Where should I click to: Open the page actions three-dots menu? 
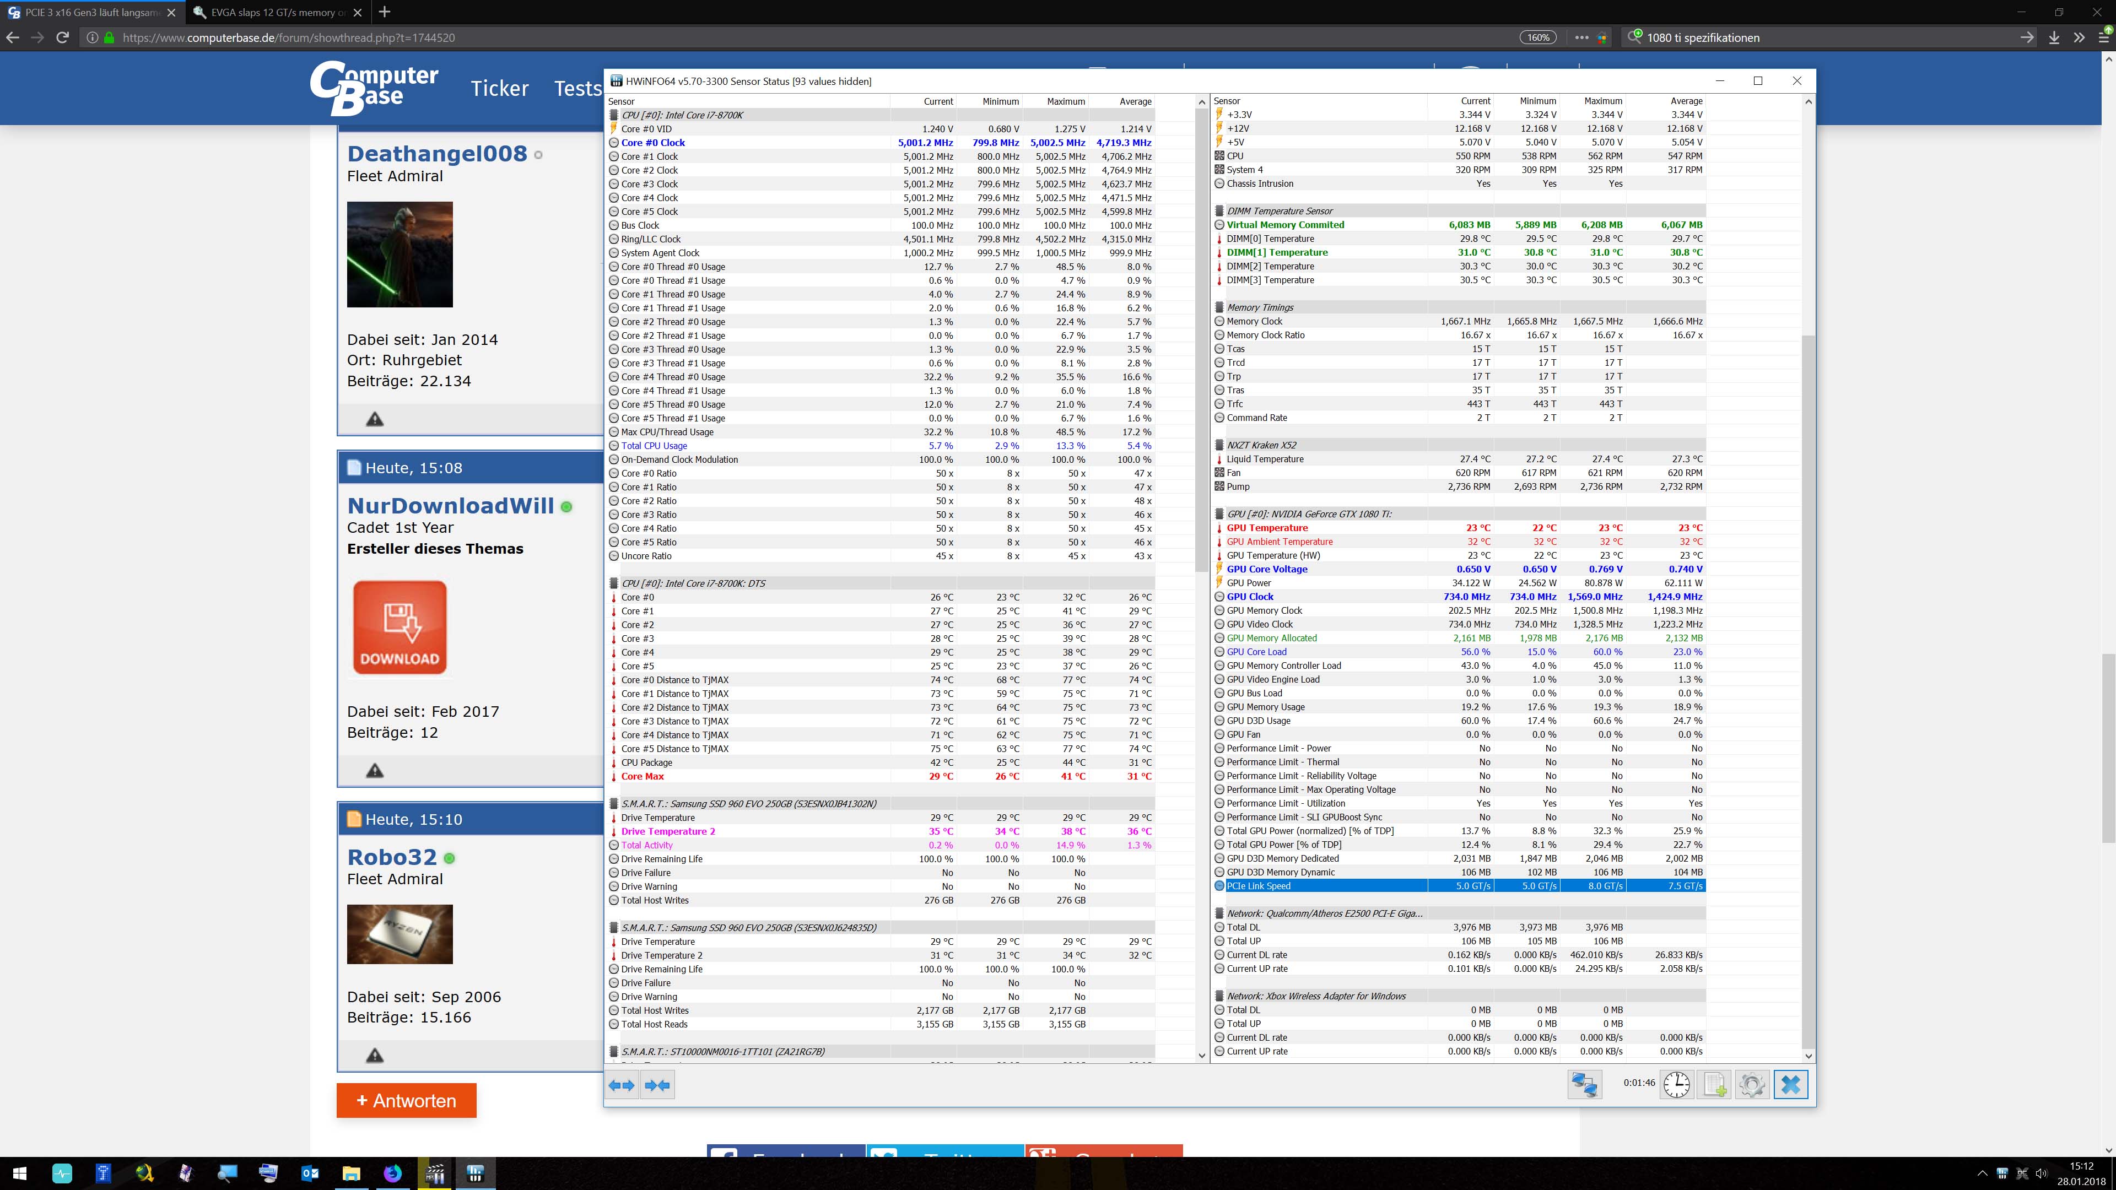pos(1581,38)
